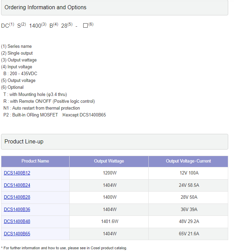Image resolution: width=234 pixels, height=252 pixels.
Task: Click the 1200W output wattage cell
Action: 109,173
